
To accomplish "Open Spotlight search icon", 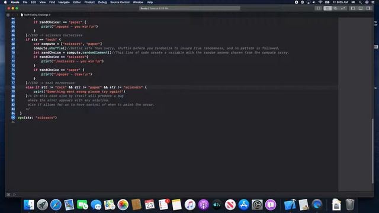I will (360, 2).
